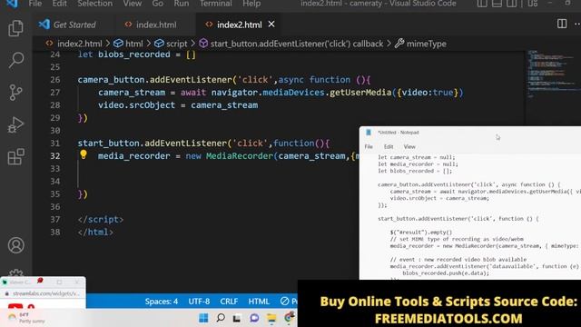The image size is (581, 327).
Task: Open the editor More Actions menu
Action: tap(576, 25)
